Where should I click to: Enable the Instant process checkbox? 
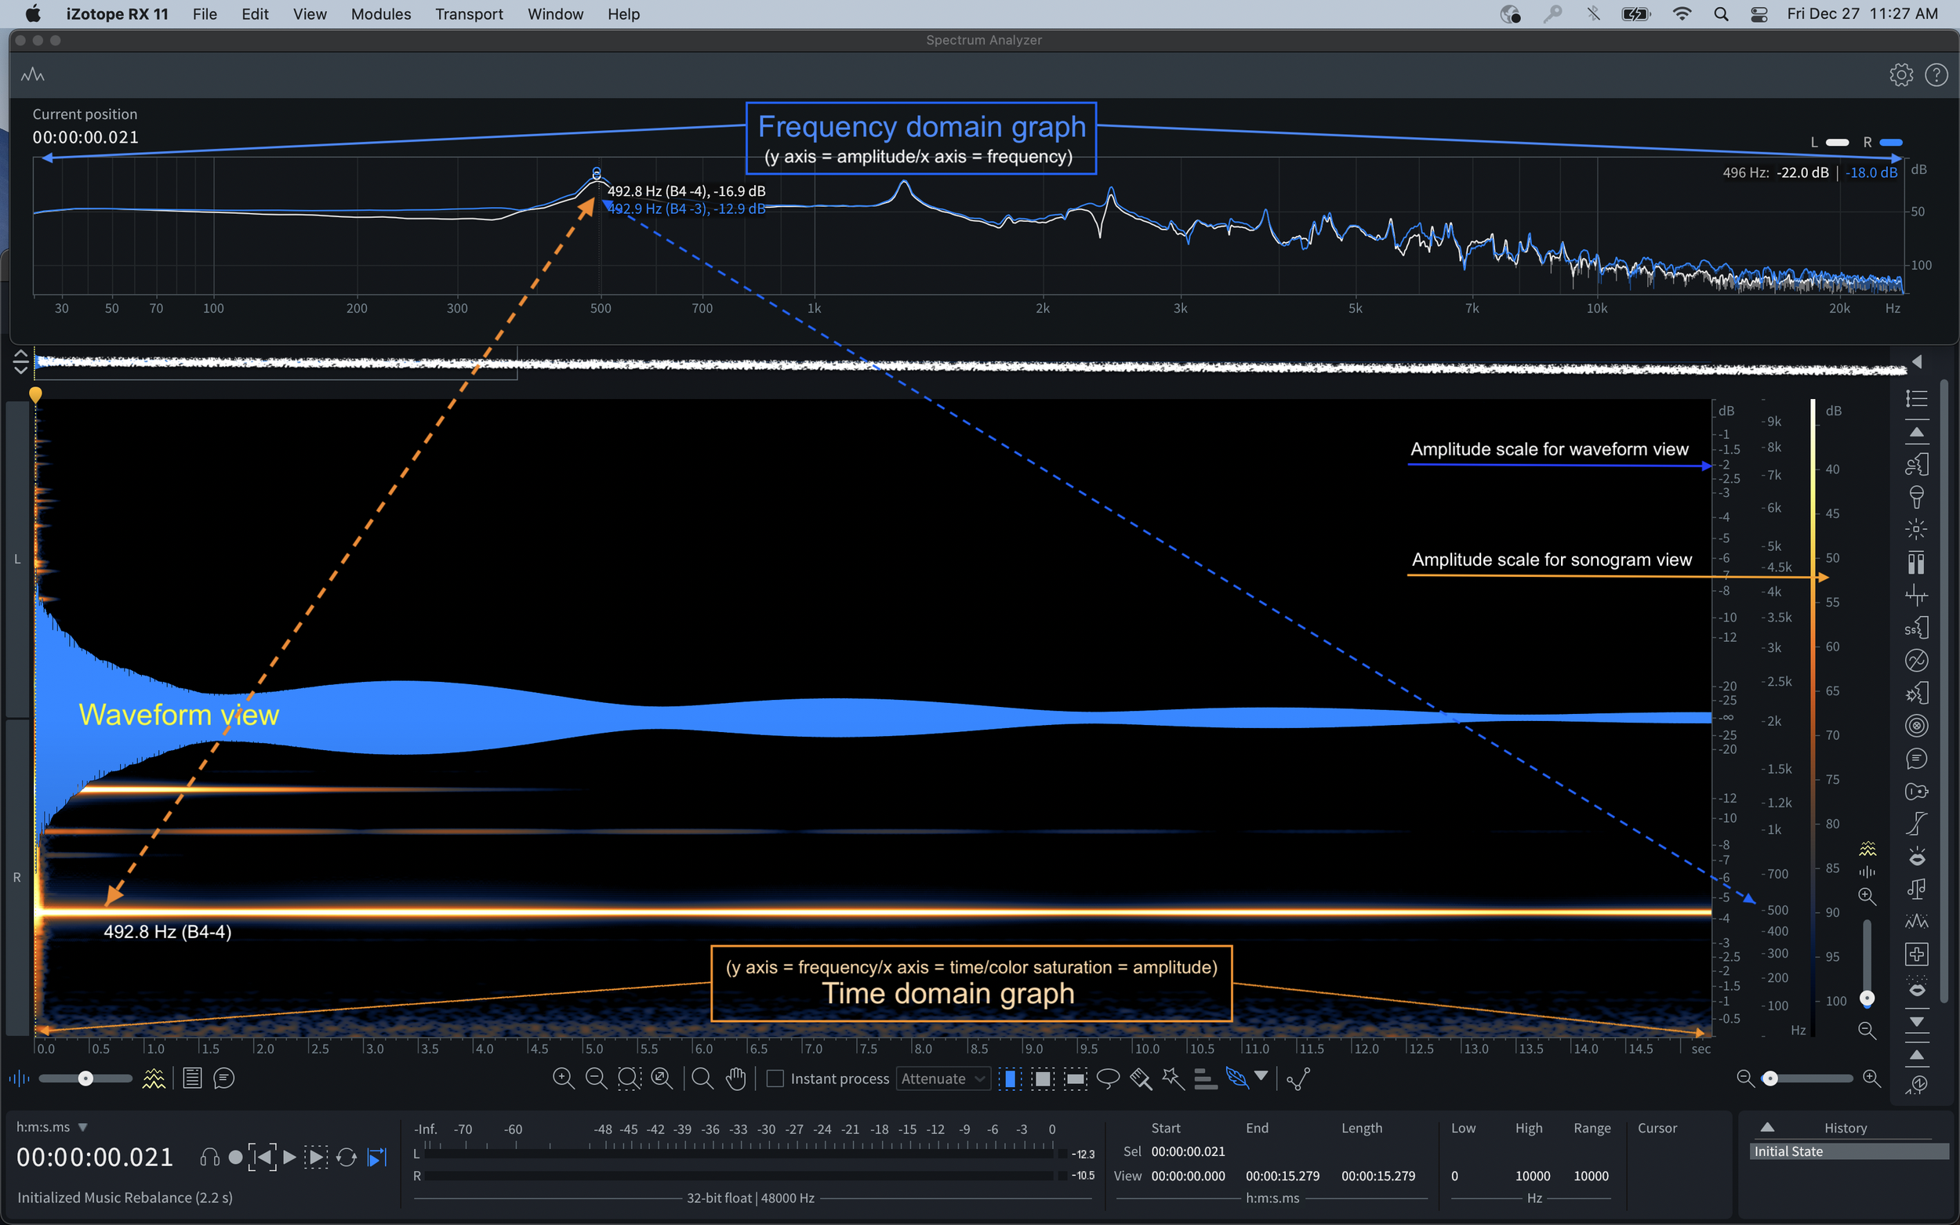(x=775, y=1078)
